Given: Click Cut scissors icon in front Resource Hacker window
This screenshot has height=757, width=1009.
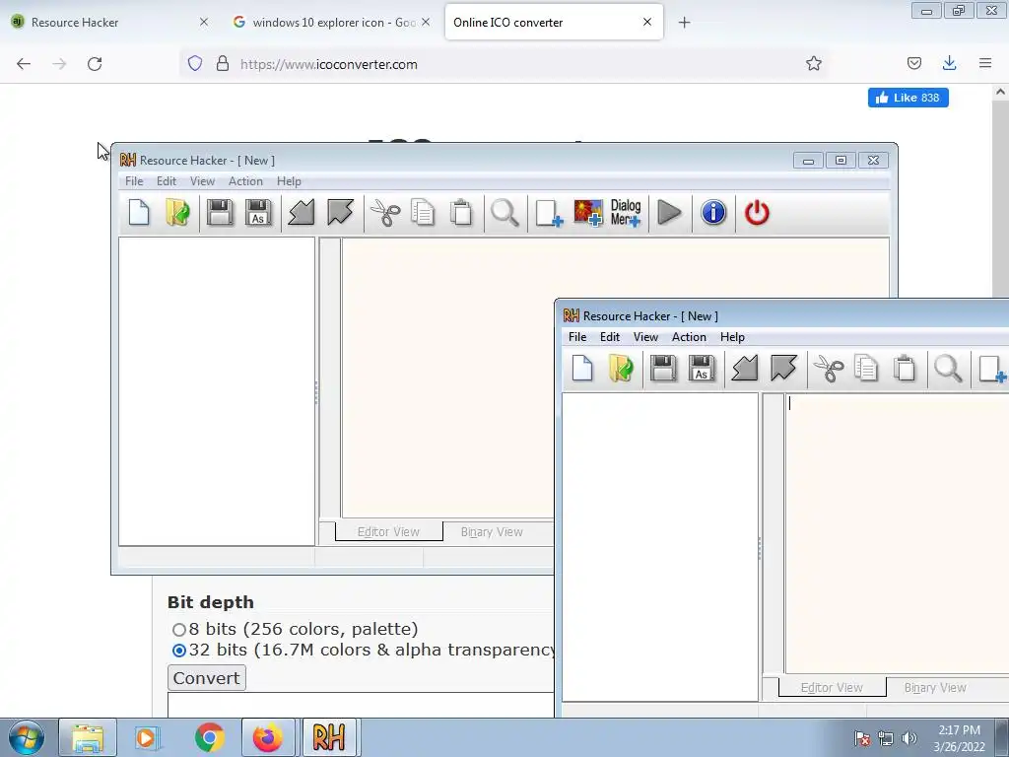Looking at the screenshot, I should [x=829, y=369].
